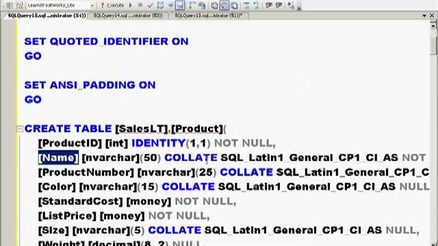Image resolution: width=438 pixels, height=246 pixels.
Task: Display the estimated execution plan
Action: (160, 5)
